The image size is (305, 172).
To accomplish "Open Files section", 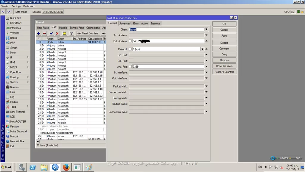I will click(13, 92).
